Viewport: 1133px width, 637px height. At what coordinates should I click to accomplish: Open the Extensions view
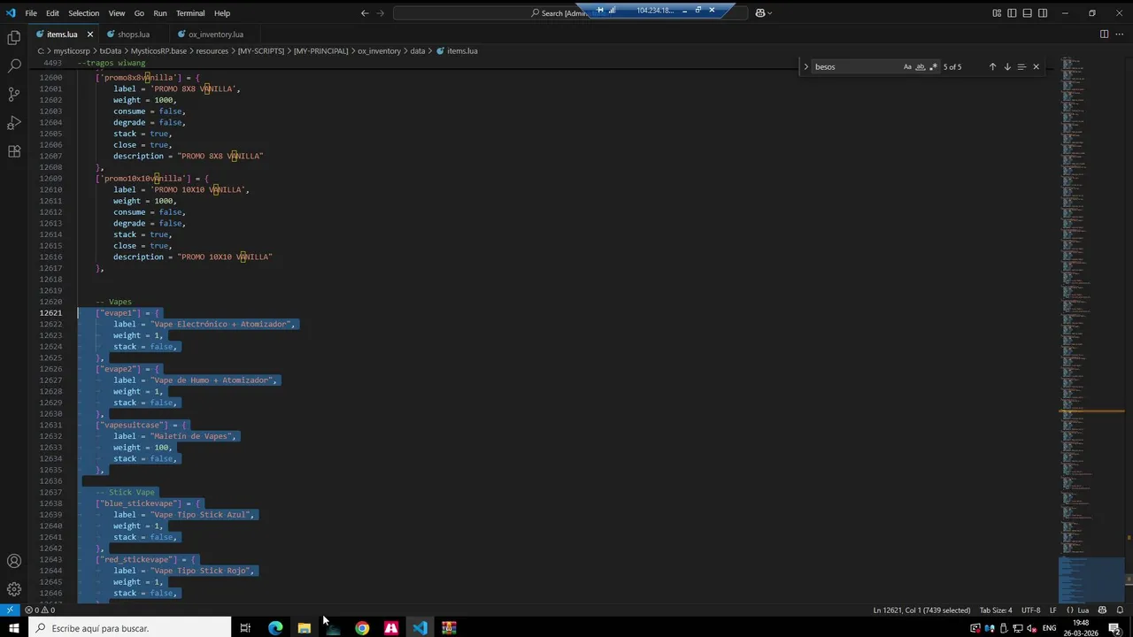tap(13, 151)
